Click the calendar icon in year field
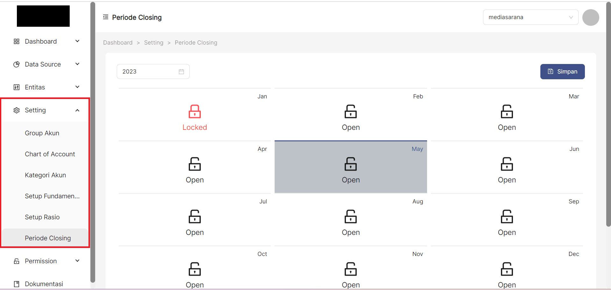 [181, 72]
